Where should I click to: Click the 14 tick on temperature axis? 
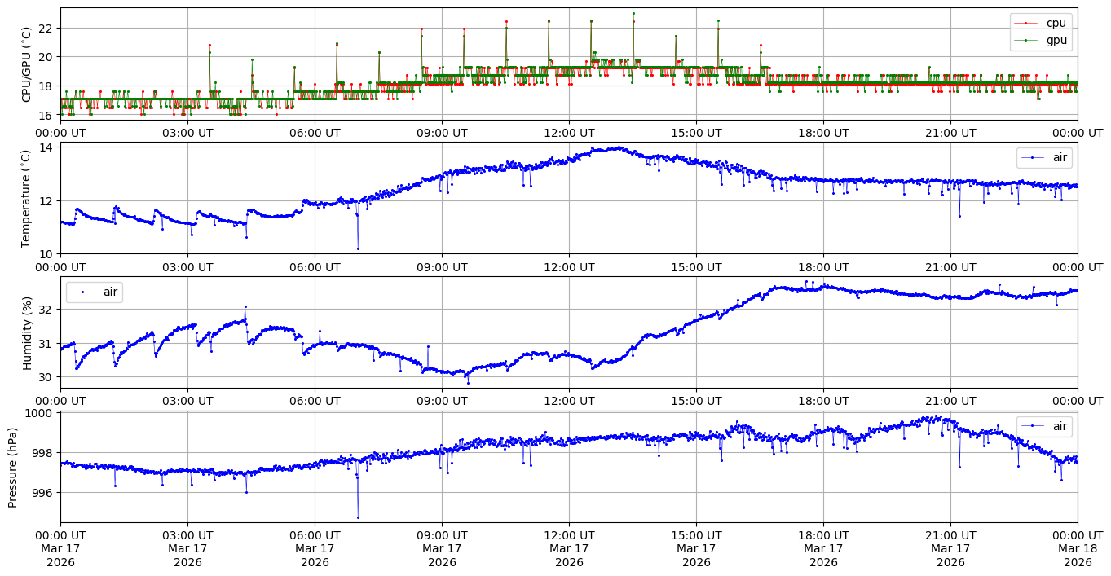point(46,147)
